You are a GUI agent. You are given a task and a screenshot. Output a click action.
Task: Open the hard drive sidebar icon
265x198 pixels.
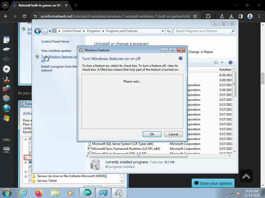[x=6, y=49]
